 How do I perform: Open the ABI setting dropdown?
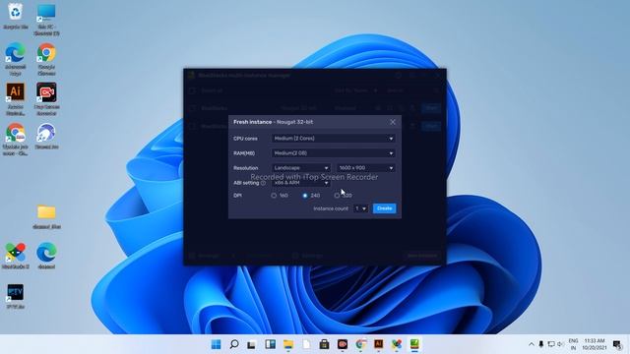tap(301, 183)
